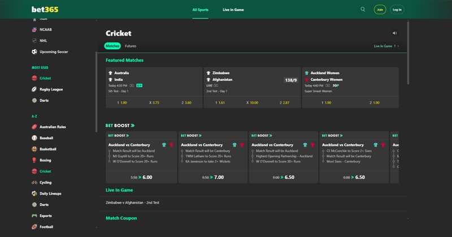Screen dimensions: 452x237
Task: Click SGP badge on Auckland Women match
Action: [336, 85]
